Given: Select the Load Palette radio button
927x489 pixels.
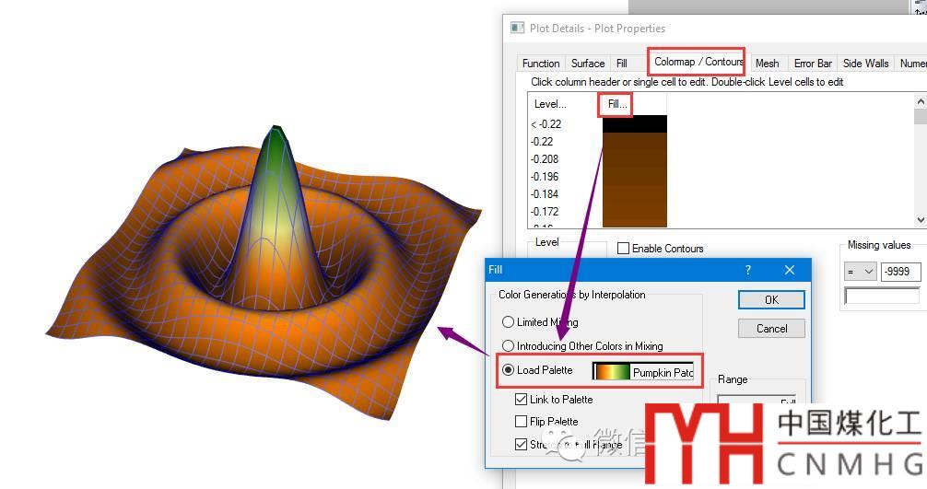Looking at the screenshot, I should [x=508, y=369].
